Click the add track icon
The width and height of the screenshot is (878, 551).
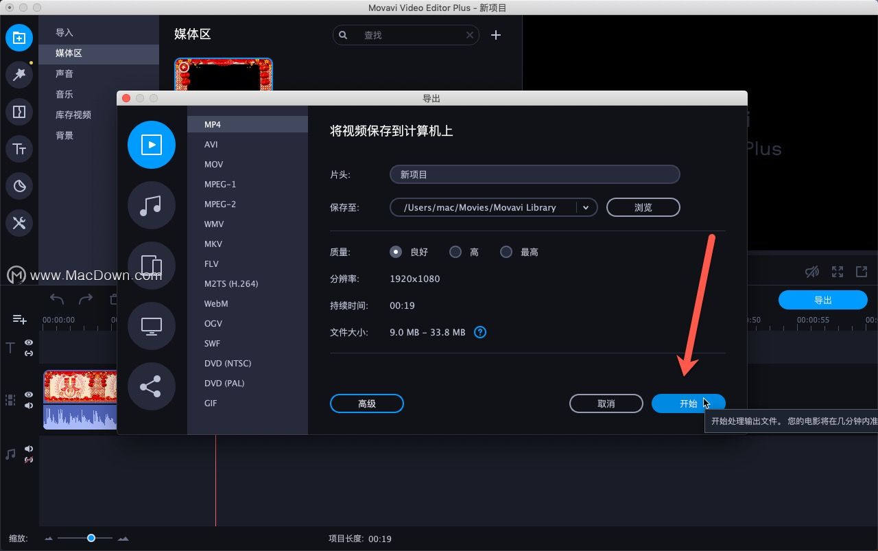[19, 320]
